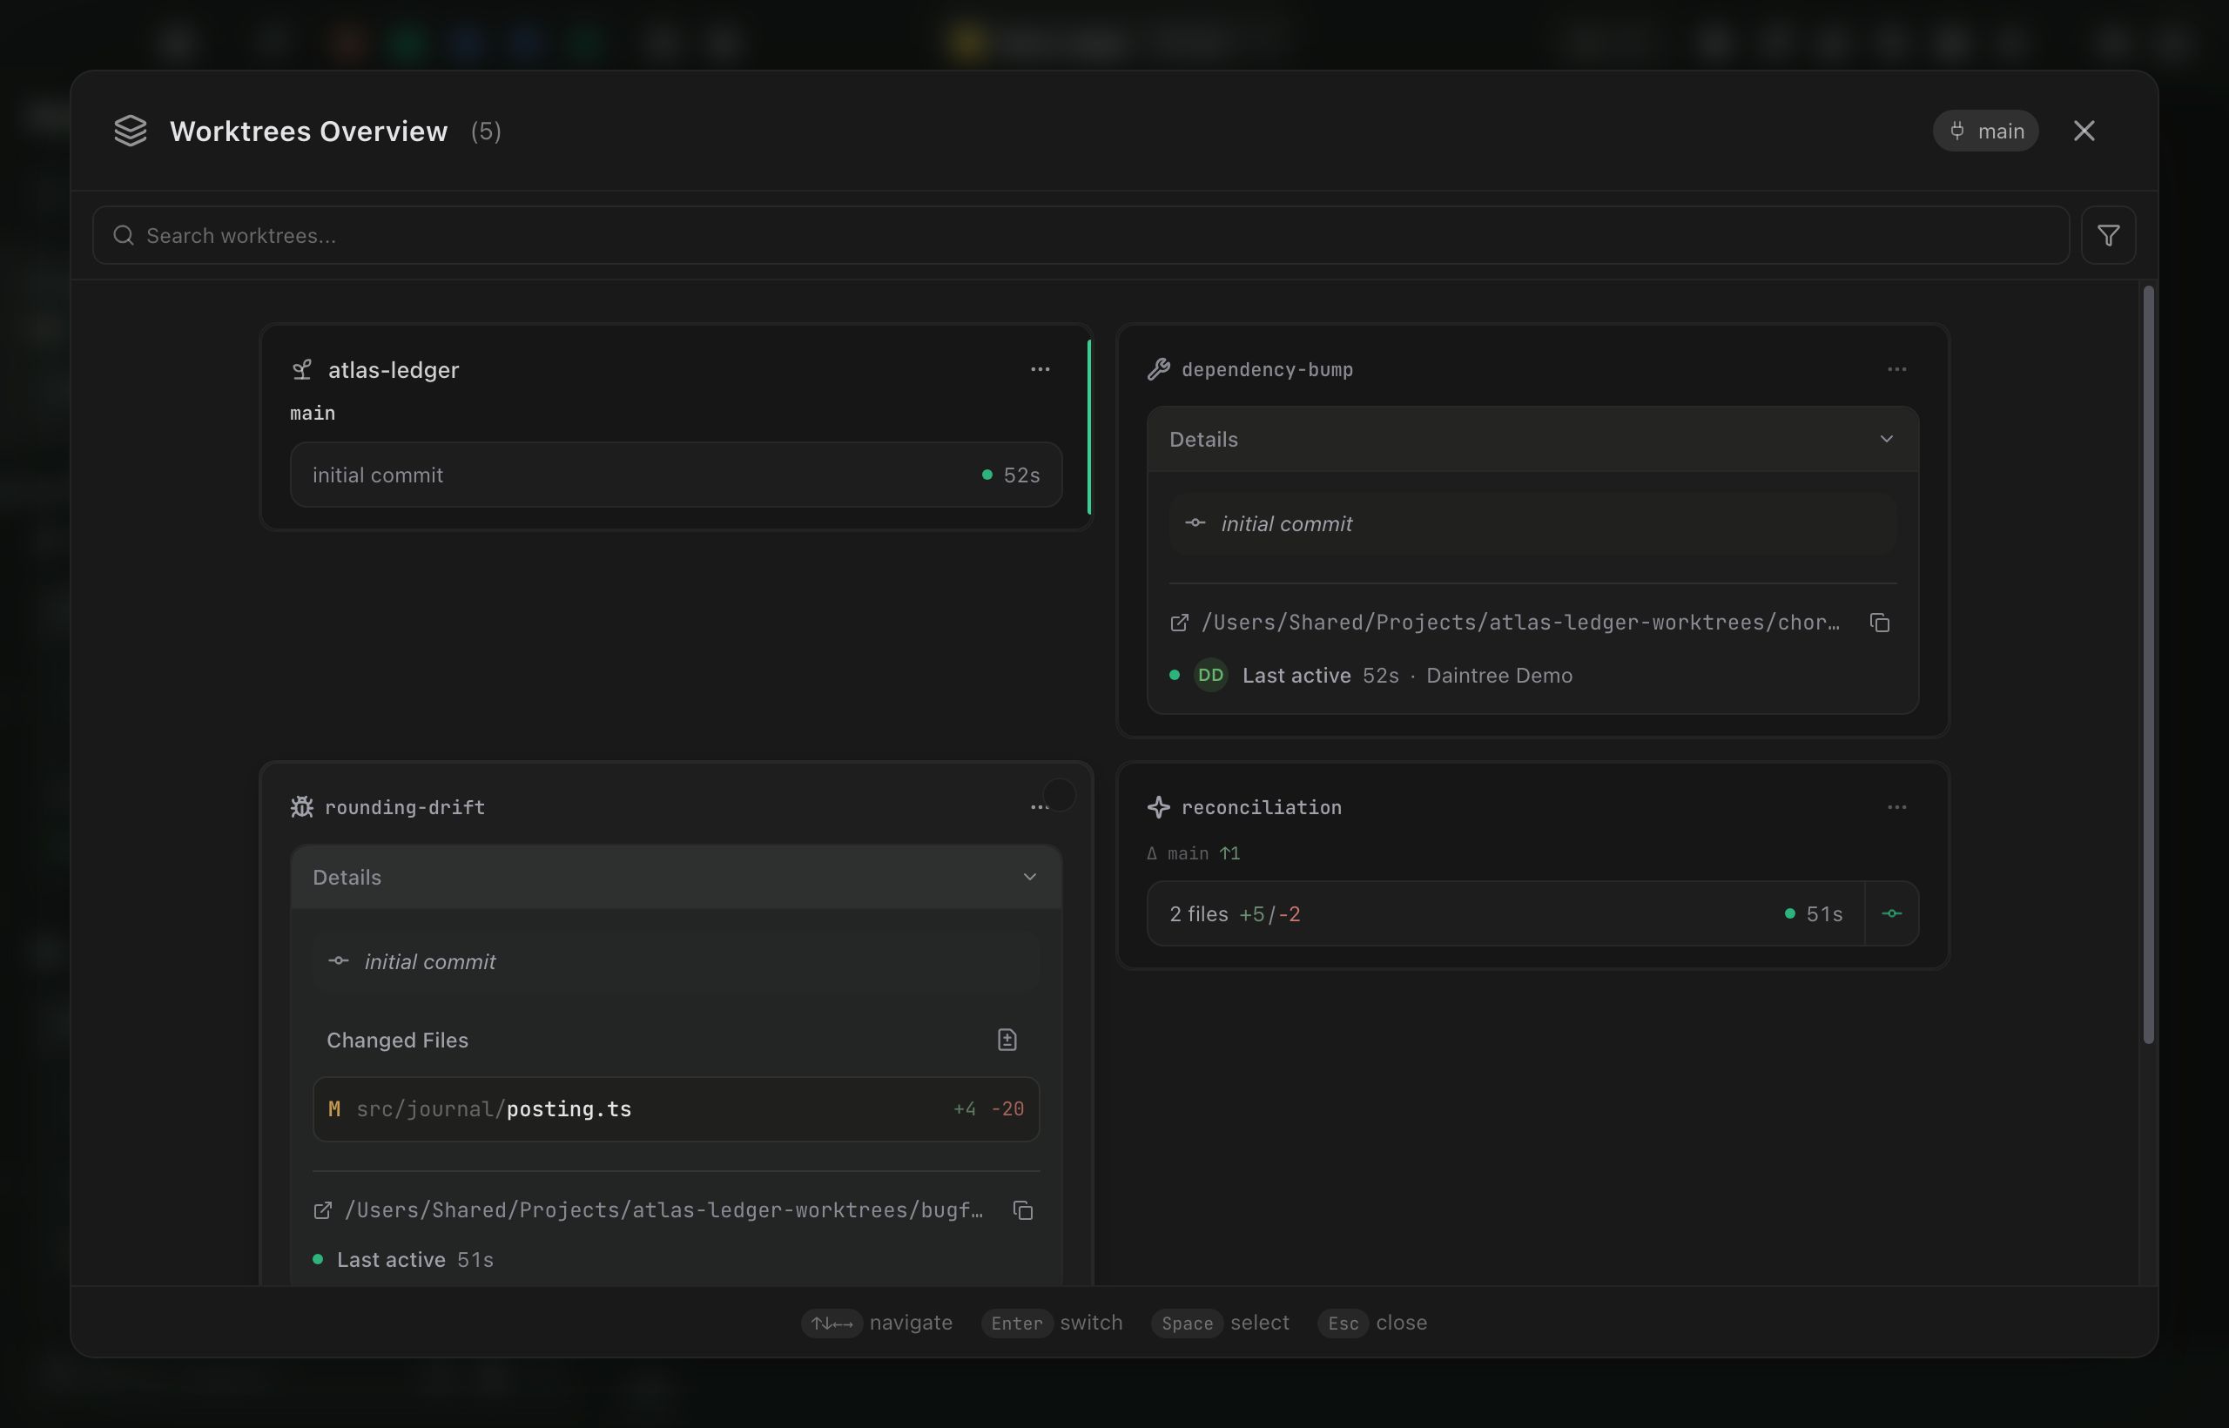Open the rounding-drift worktree path externally

[323, 1210]
